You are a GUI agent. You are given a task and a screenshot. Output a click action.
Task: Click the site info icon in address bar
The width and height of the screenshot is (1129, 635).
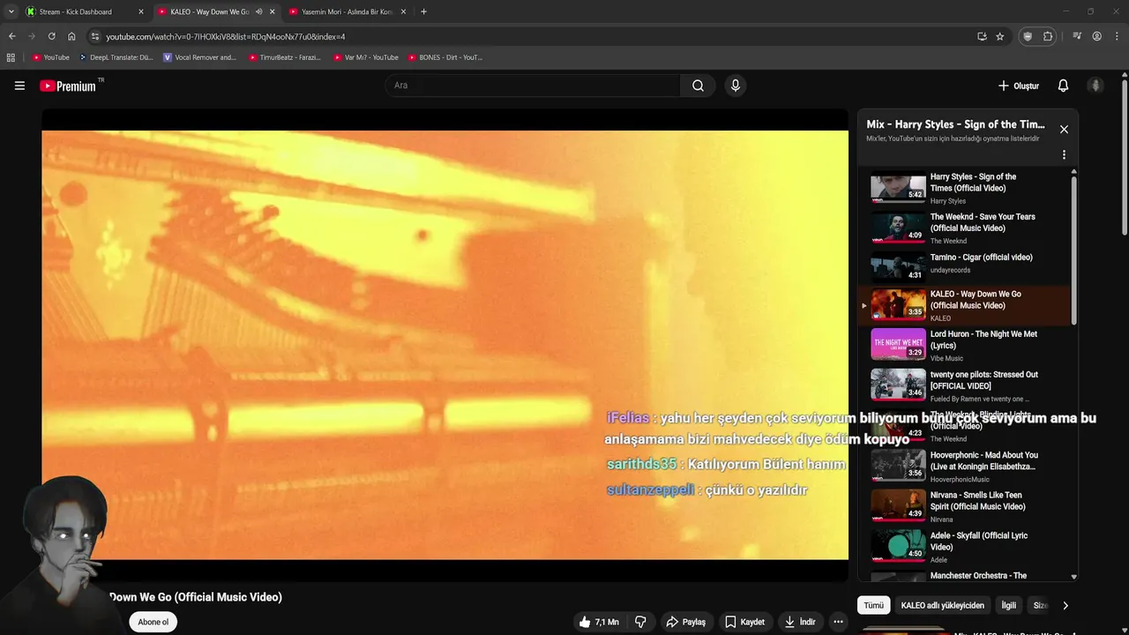(94, 36)
